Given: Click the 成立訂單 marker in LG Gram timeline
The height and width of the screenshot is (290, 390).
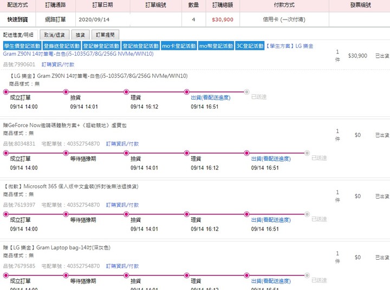Looking at the screenshot, I should point(6,92).
